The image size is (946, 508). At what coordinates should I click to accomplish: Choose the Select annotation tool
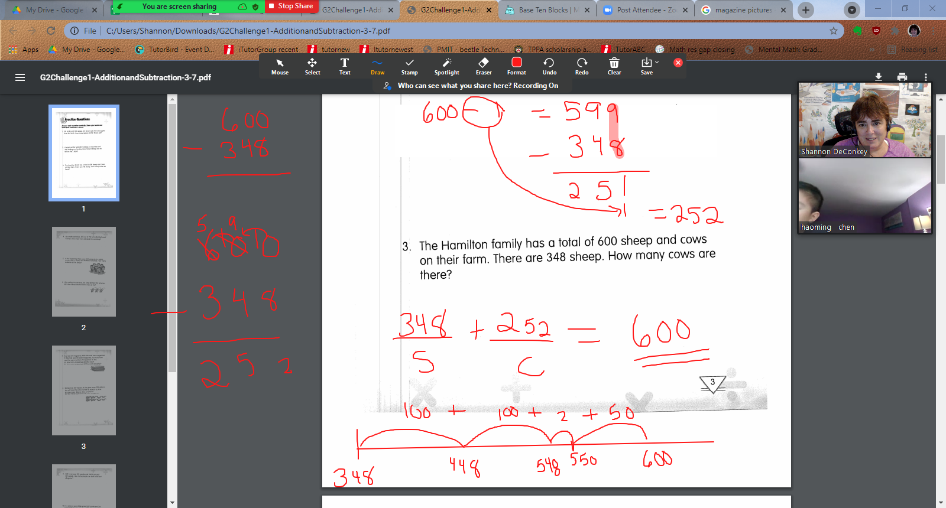click(x=312, y=66)
